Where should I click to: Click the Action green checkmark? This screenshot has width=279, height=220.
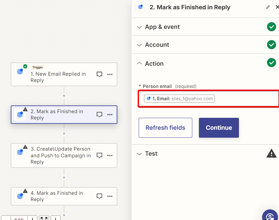point(271,63)
